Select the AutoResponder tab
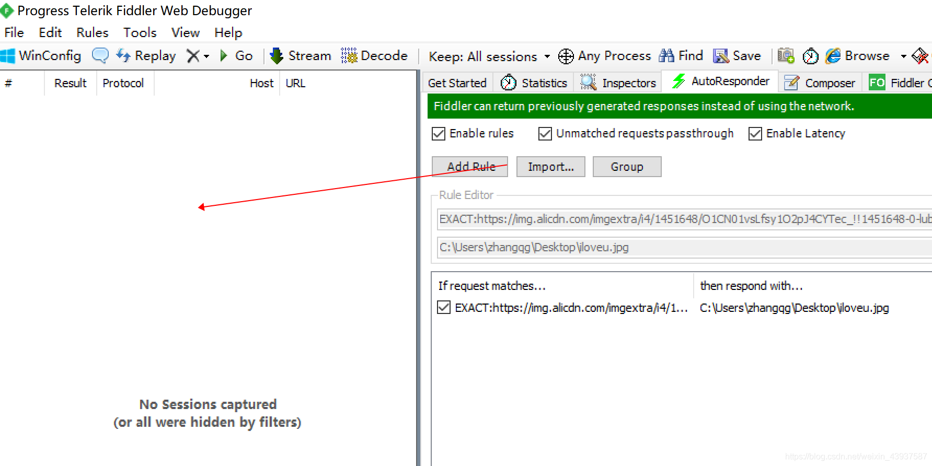The height and width of the screenshot is (466, 932). pos(720,81)
